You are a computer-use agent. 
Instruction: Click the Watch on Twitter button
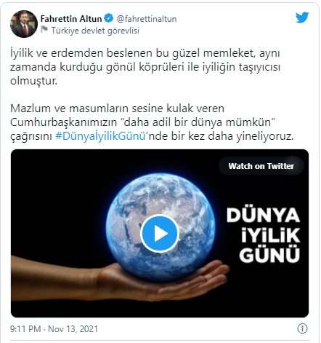(x=261, y=166)
